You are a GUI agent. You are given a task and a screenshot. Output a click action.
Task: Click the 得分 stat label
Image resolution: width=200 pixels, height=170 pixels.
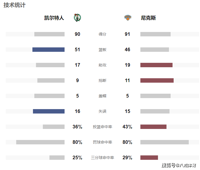(102, 34)
